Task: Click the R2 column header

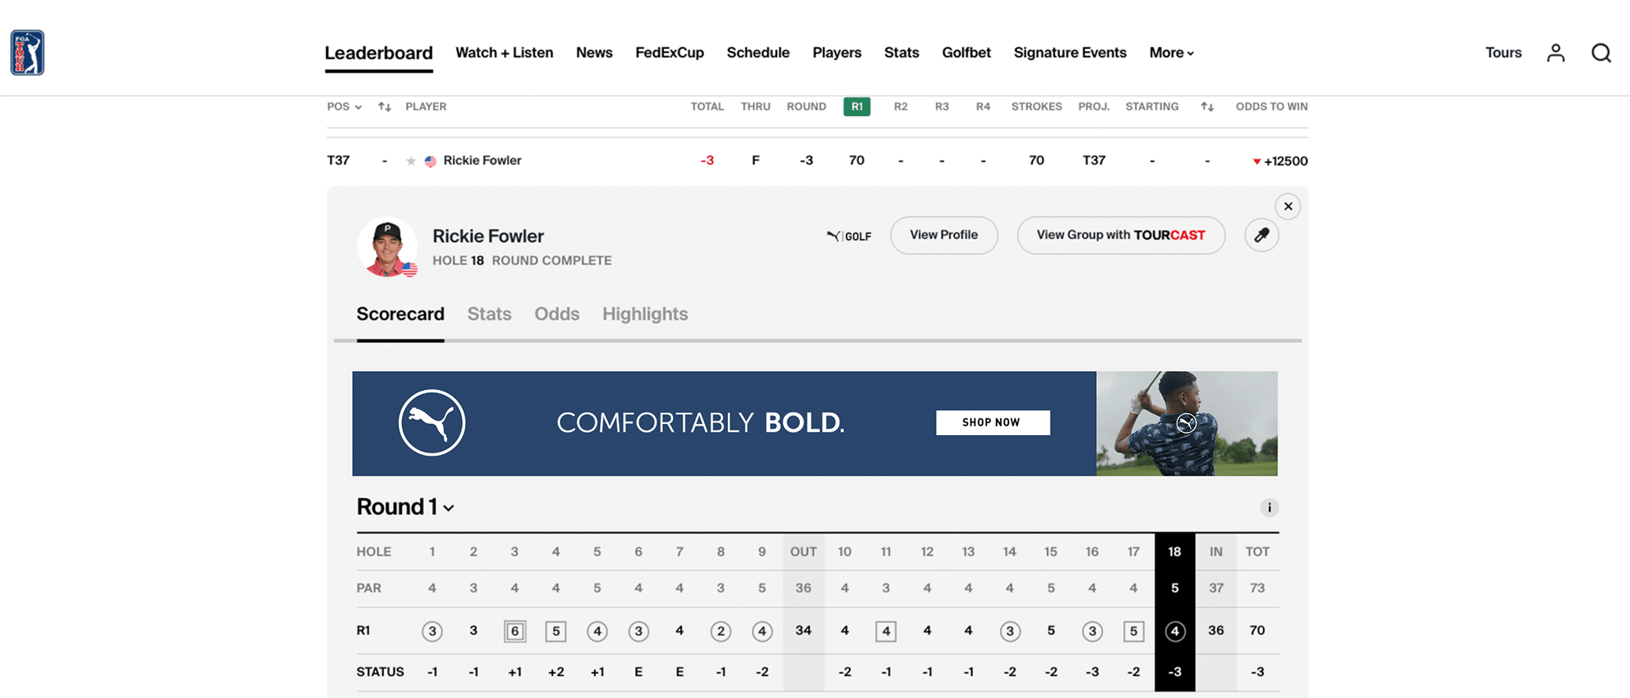Action: tap(900, 107)
